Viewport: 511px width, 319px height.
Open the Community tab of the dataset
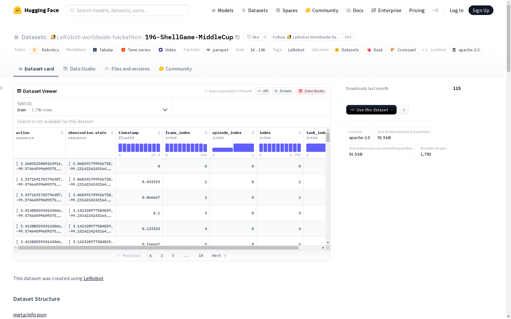(175, 69)
